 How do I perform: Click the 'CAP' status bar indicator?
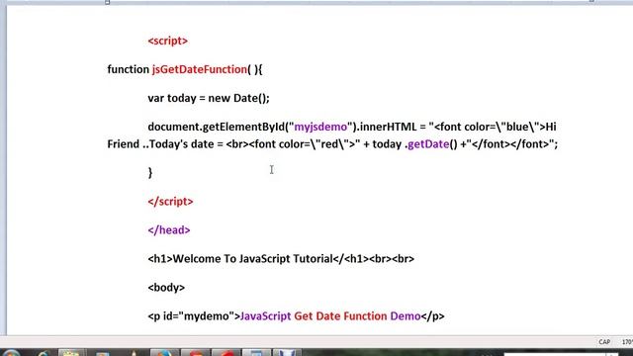(x=604, y=342)
